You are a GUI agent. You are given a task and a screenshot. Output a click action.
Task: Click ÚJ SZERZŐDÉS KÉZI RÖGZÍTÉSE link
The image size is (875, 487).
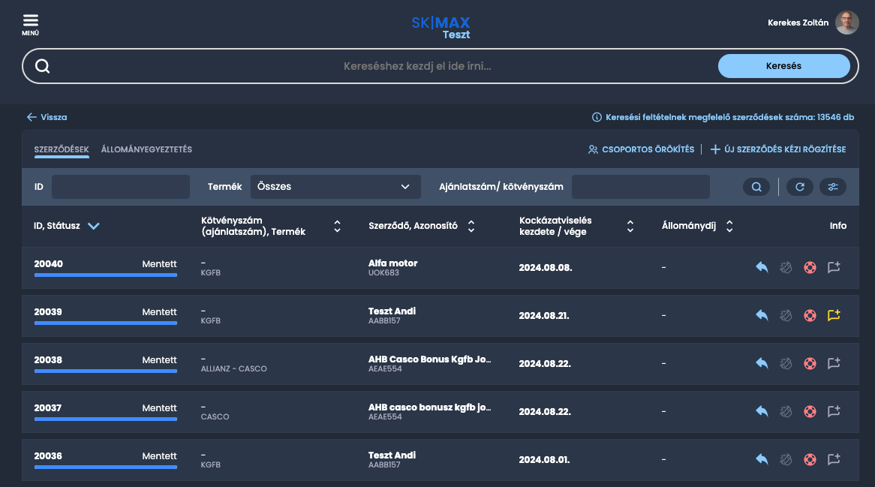(x=778, y=149)
